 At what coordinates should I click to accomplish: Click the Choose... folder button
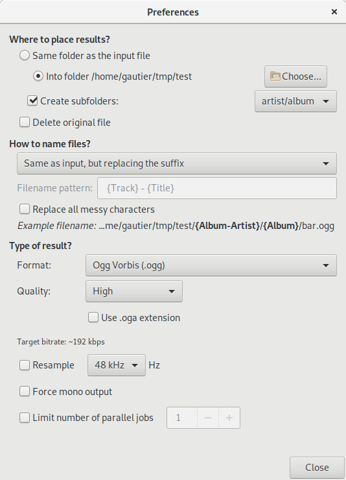tap(295, 77)
